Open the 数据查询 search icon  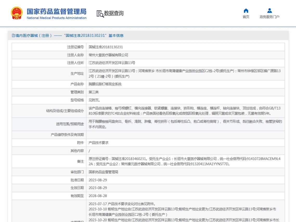(100, 14)
